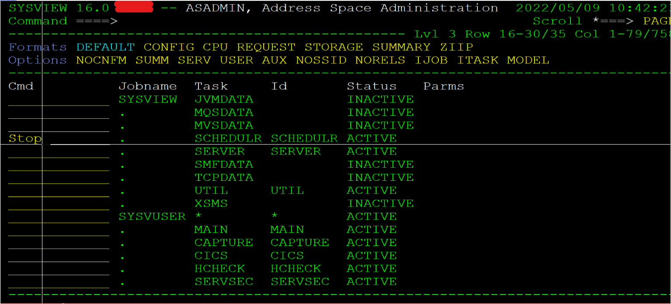Open the STORAGE format view
Screen dimensions: 671x304
334,47
